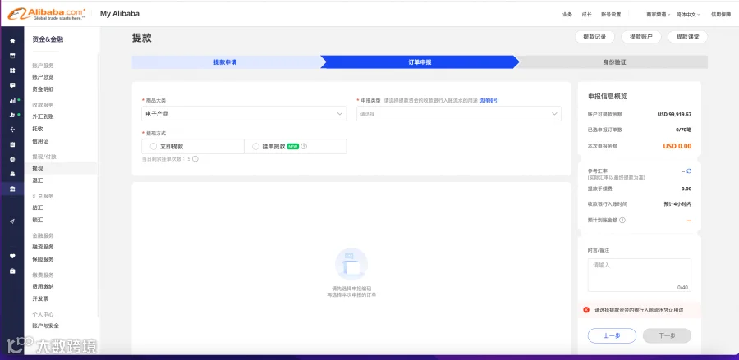Open the bank building finance icon
This screenshot has height=360, width=739.
(12, 189)
